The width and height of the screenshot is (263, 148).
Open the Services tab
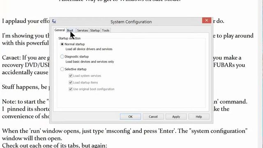click(82, 30)
